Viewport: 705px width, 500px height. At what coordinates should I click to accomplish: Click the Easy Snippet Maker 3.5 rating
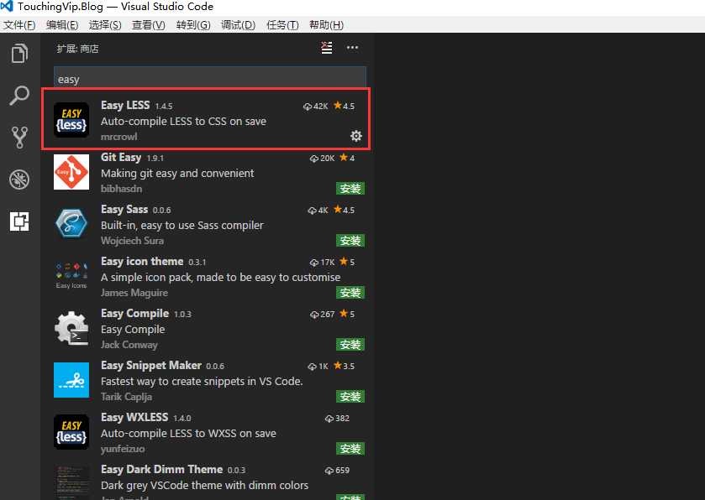(344, 366)
